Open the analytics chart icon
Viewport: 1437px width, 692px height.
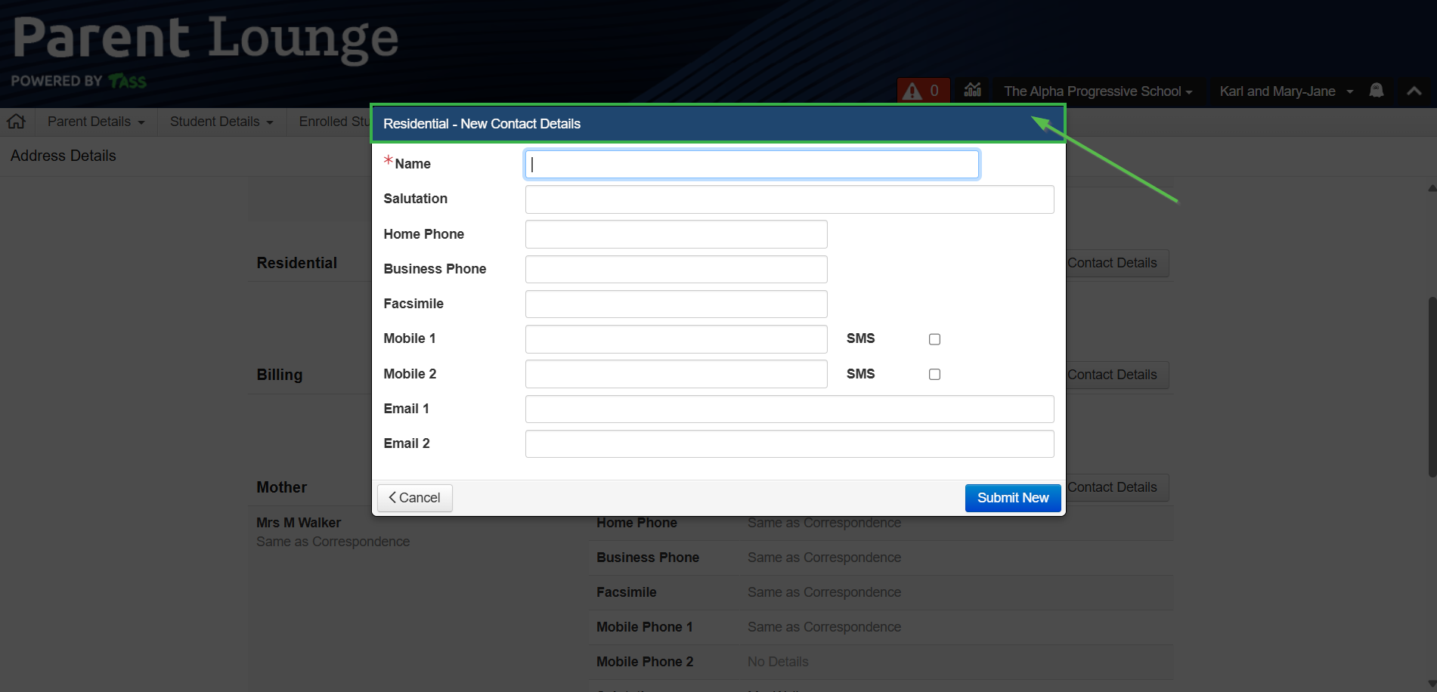click(x=973, y=91)
